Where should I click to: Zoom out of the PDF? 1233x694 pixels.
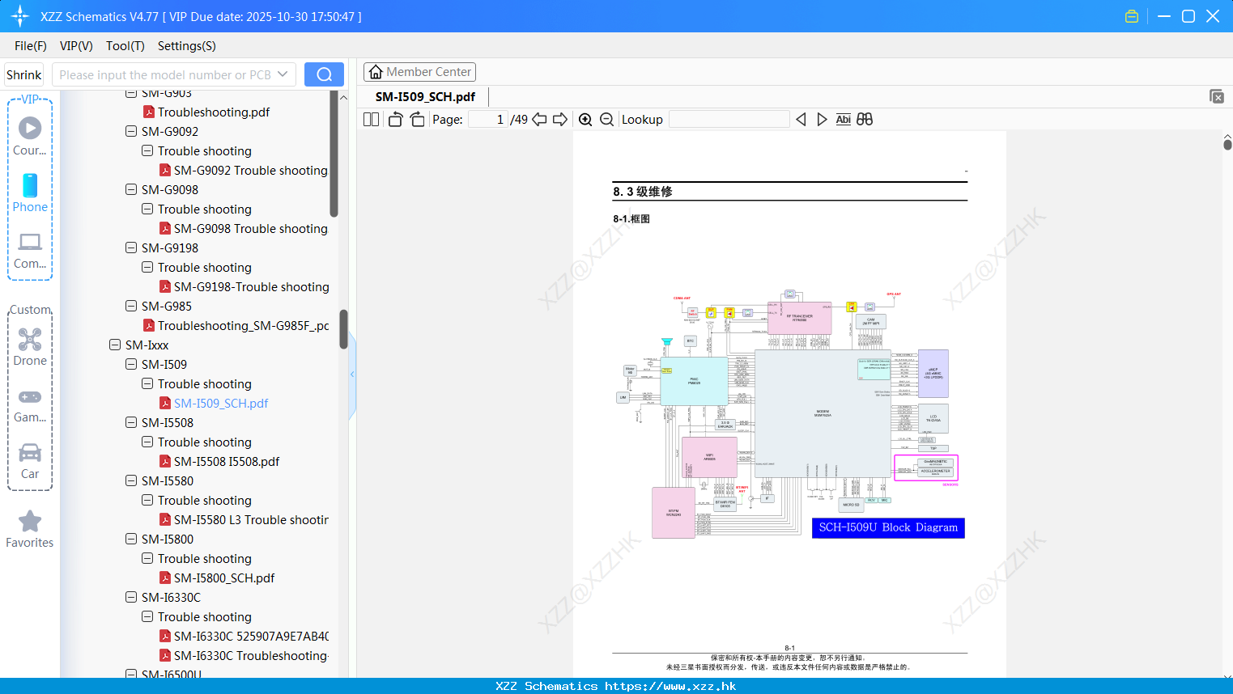click(x=606, y=119)
